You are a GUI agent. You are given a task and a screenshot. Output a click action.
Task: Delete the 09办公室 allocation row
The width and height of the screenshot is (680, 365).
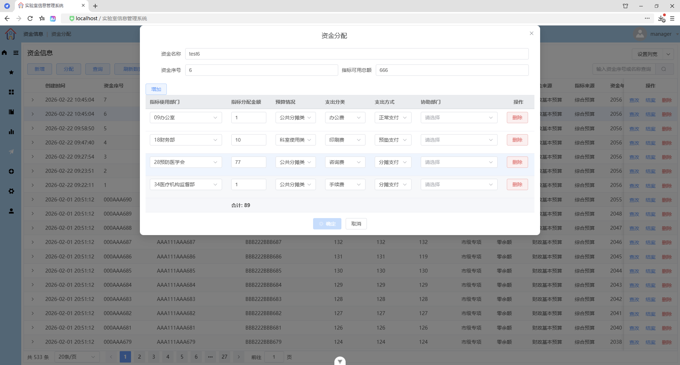point(517,118)
